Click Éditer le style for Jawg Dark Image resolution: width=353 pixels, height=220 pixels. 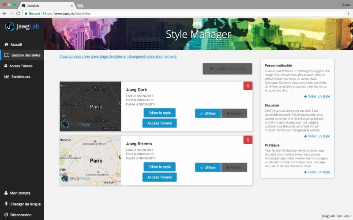(160, 113)
